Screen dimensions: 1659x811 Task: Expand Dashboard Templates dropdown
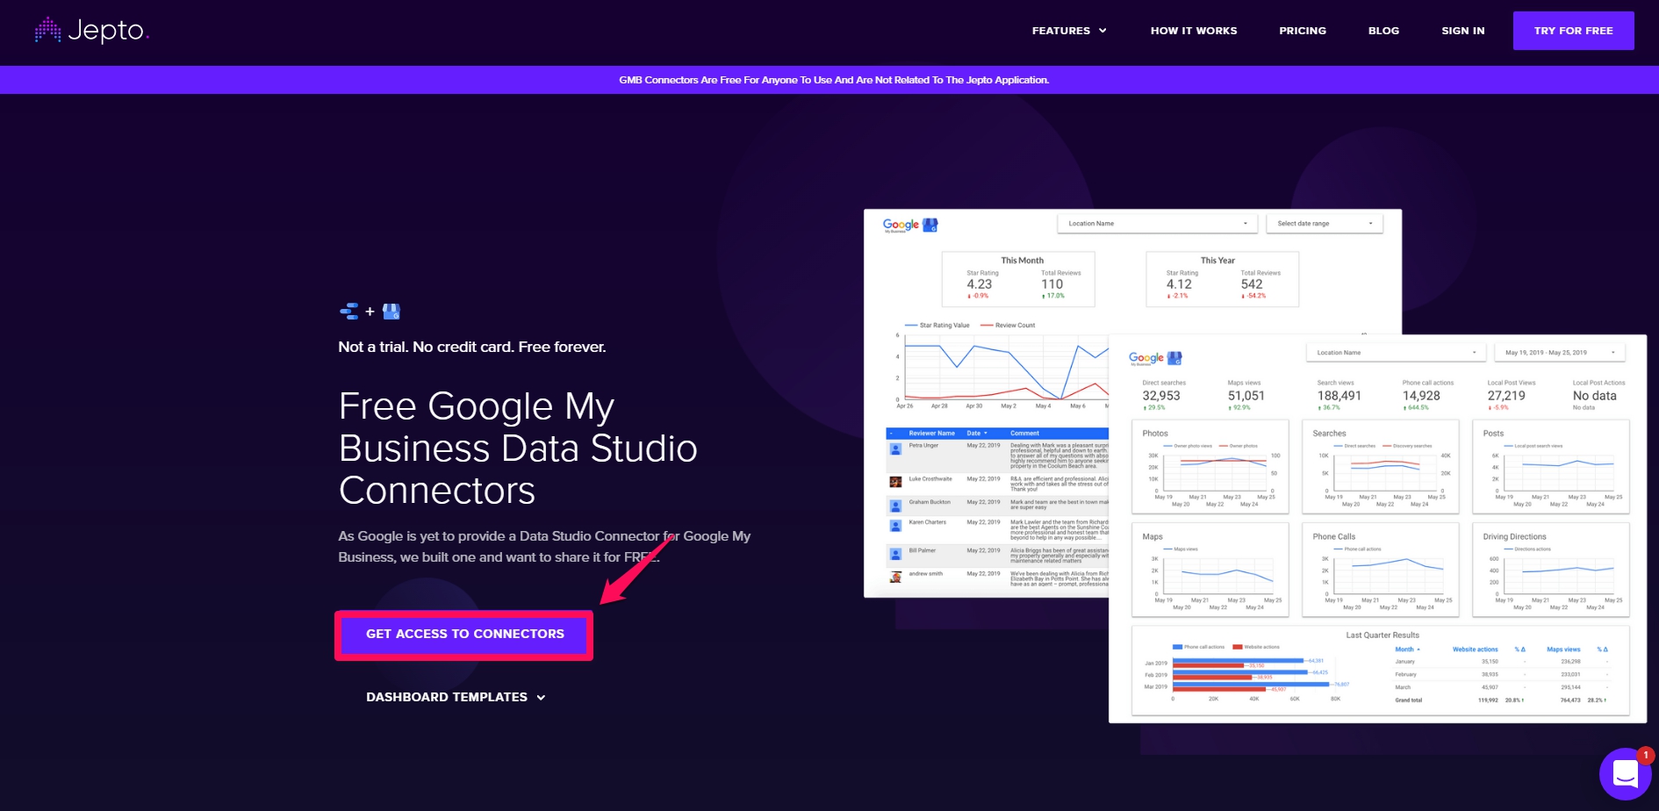[x=456, y=697]
